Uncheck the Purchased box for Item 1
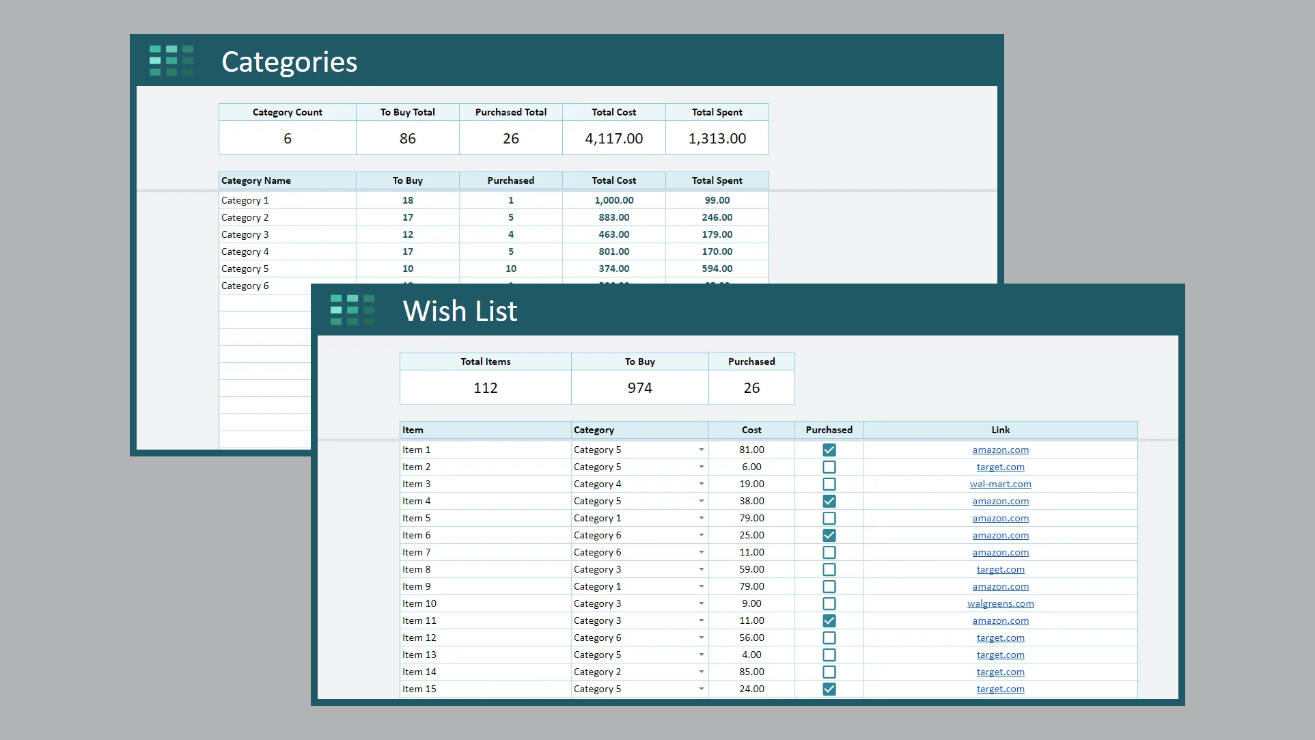Viewport: 1315px width, 740px height. pyautogui.click(x=829, y=450)
